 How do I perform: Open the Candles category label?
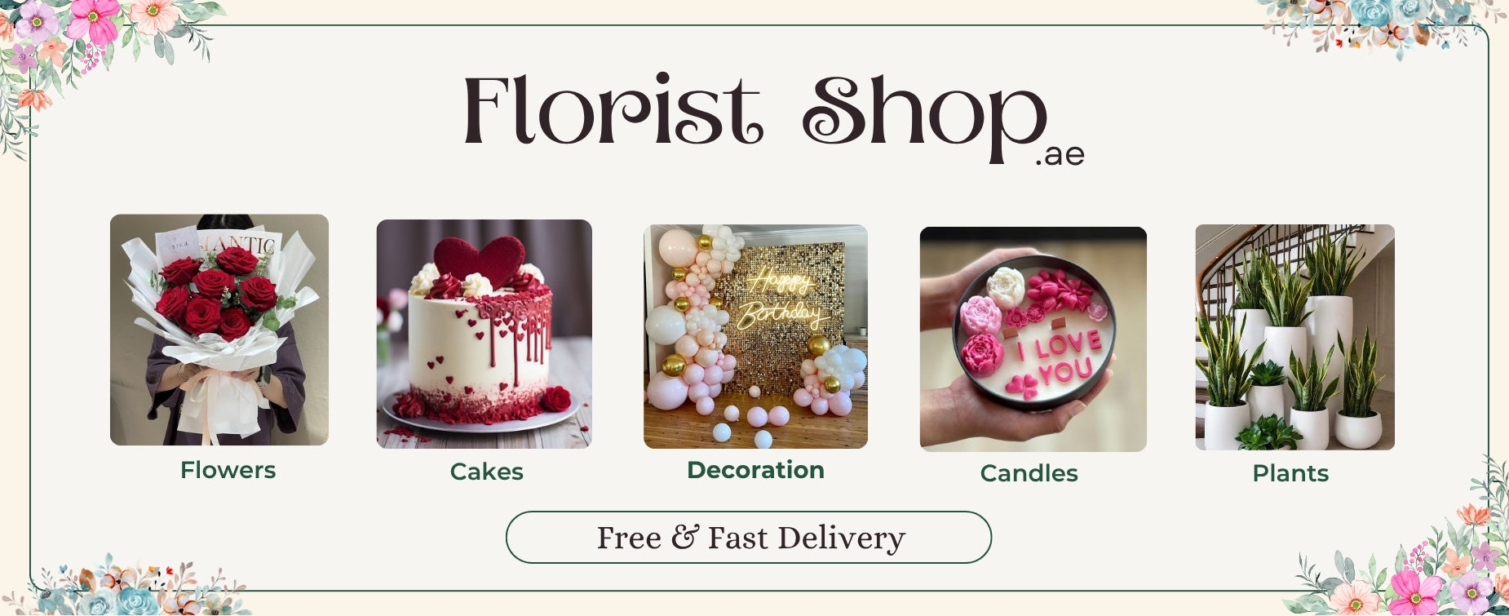(1029, 473)
